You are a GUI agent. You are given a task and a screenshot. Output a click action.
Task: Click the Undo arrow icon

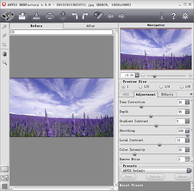74,16
